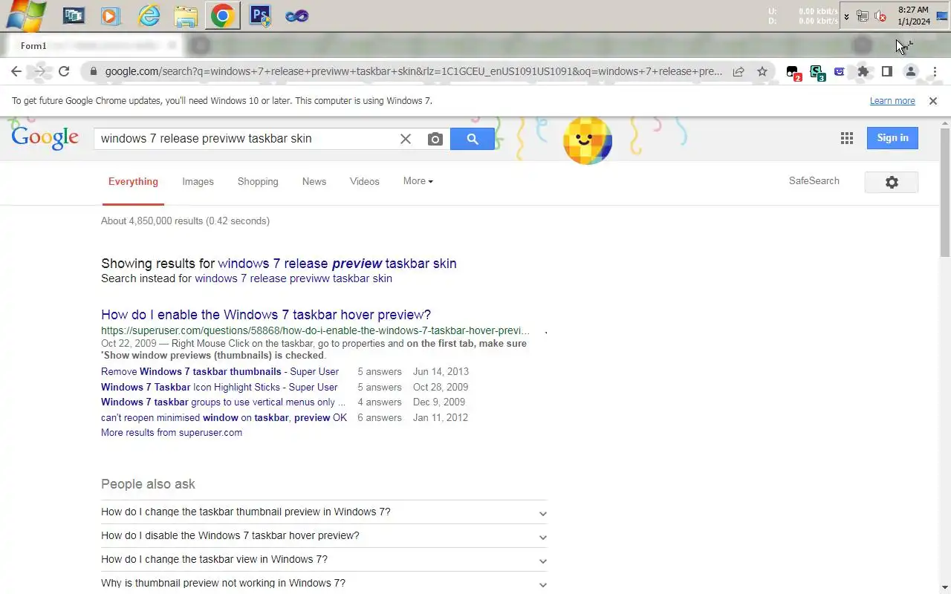Toggle the Chrome side panel
This screenshot has width=951, height=594.
[886, 72]
